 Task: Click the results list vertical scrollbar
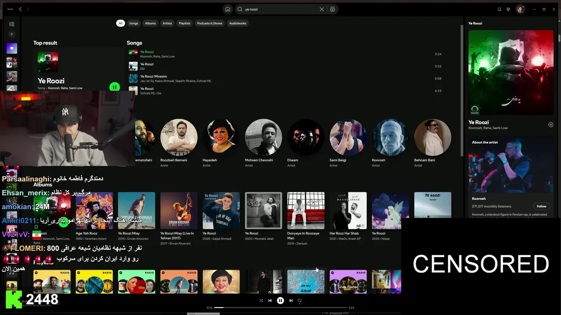click(x=462, y=90)
